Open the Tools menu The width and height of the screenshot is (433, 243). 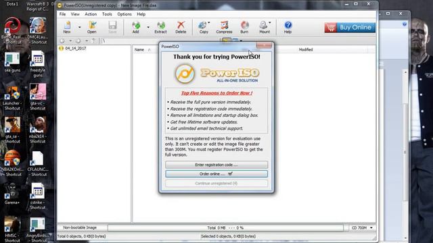[107, 14]
